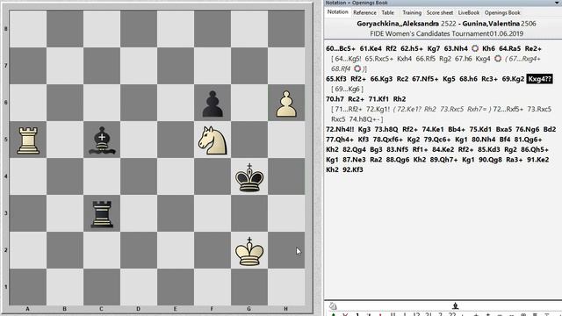The image size is (562, 316).
Task: Go to variation move 66.Rf5
Action: [x=425, y=59]
